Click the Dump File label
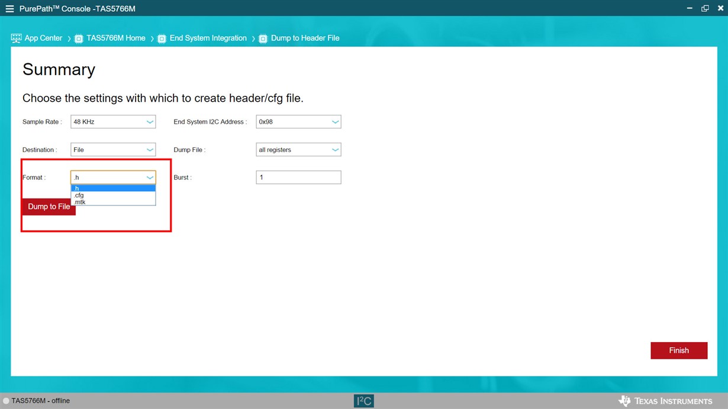Screen dimensions: 728x409 (189, 150)
